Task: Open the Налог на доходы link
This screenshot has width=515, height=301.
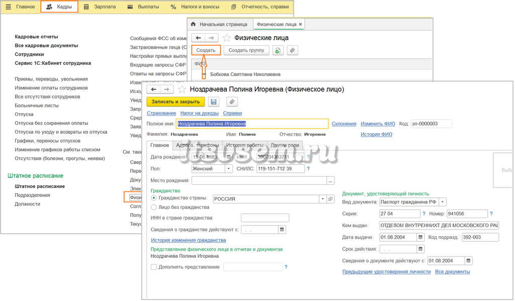Action: coord(199,113)
